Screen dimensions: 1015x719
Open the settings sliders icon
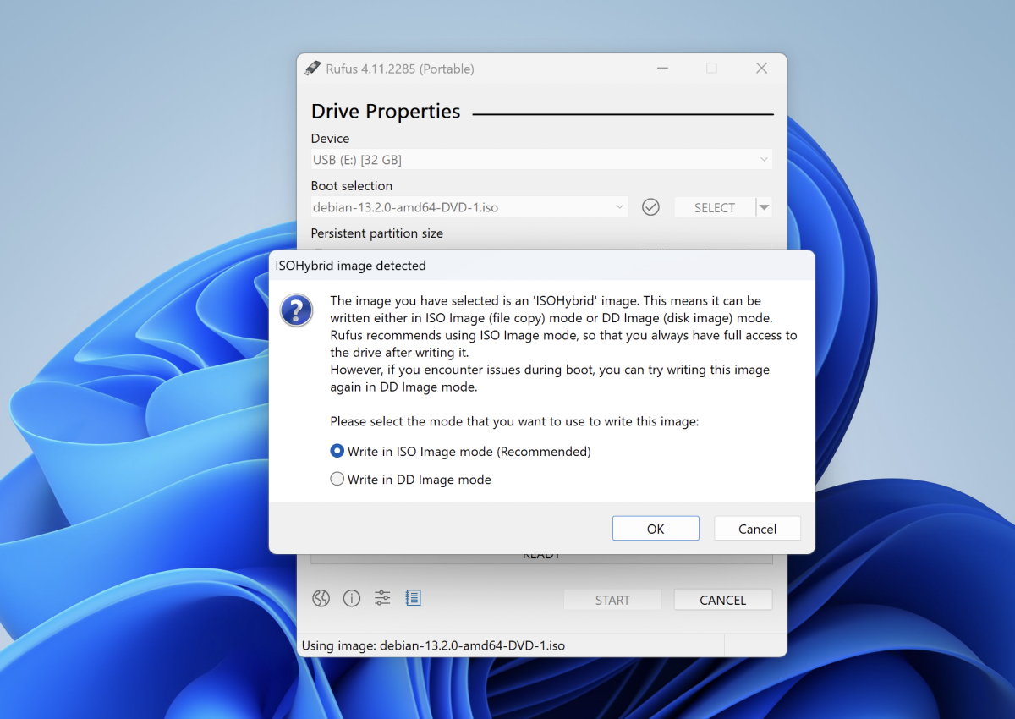382,599
